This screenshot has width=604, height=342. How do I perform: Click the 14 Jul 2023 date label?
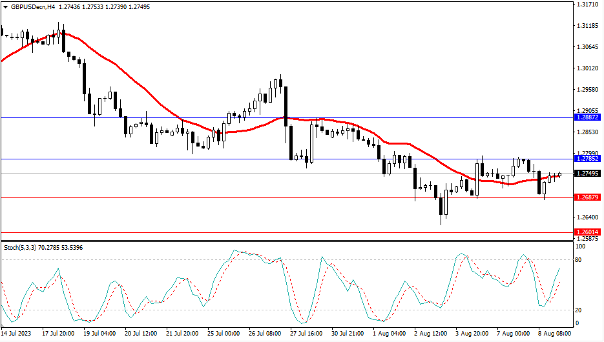(16, 334)
